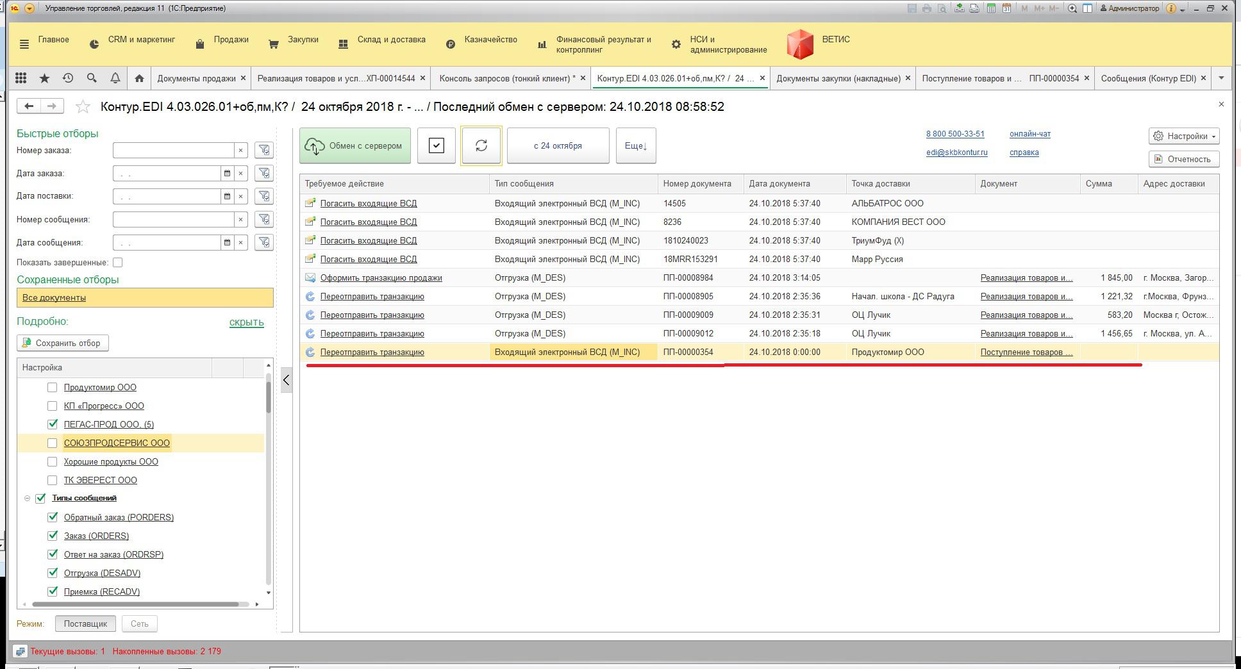Clear the Номер сообщения field
This screenshot has height=669, width=1241.
[x=240, y=219]
